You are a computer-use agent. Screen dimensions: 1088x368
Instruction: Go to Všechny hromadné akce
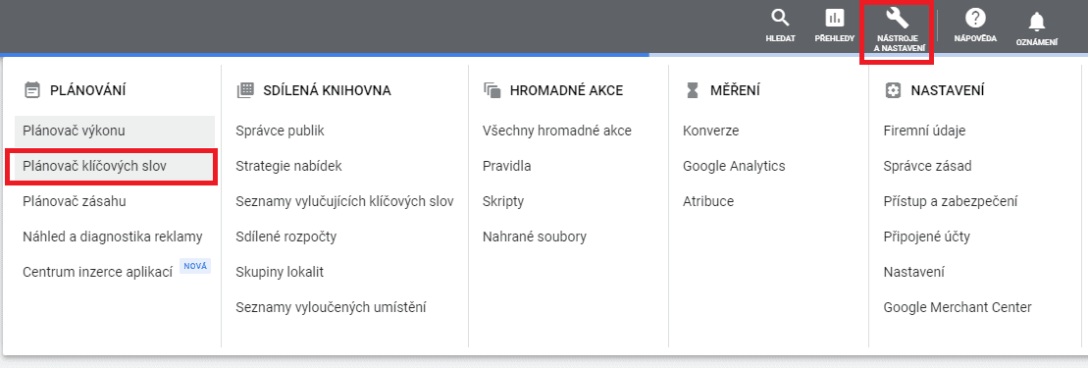tap(557, 131)
